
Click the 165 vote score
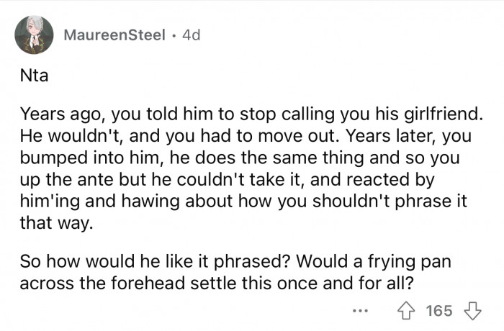440,311
